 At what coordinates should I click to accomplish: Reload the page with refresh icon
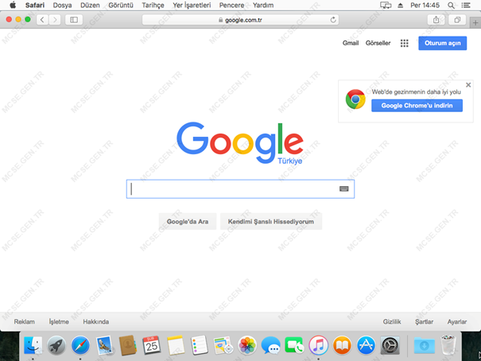click(333, 20)
